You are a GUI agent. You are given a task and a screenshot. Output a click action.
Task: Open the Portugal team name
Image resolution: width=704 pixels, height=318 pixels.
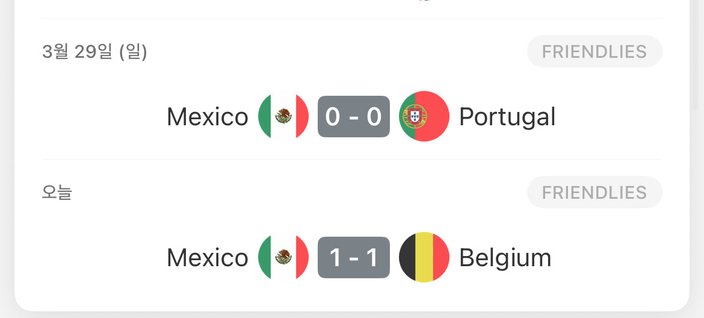coord(507,117)
